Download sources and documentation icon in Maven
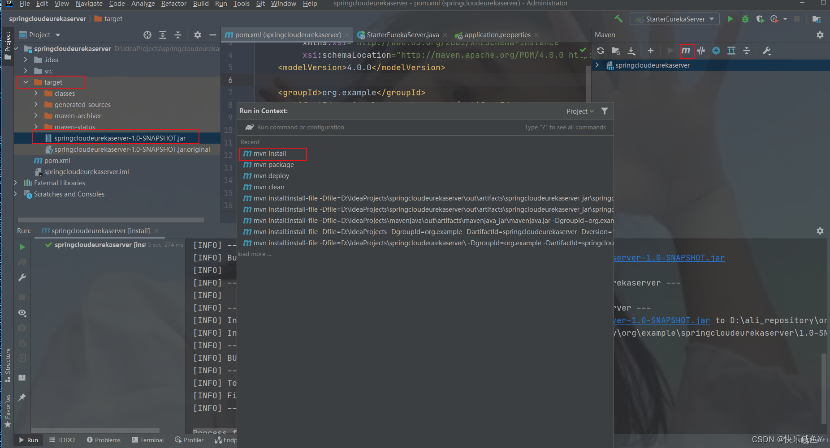830x448 pixels. click(x=631, y=51)
